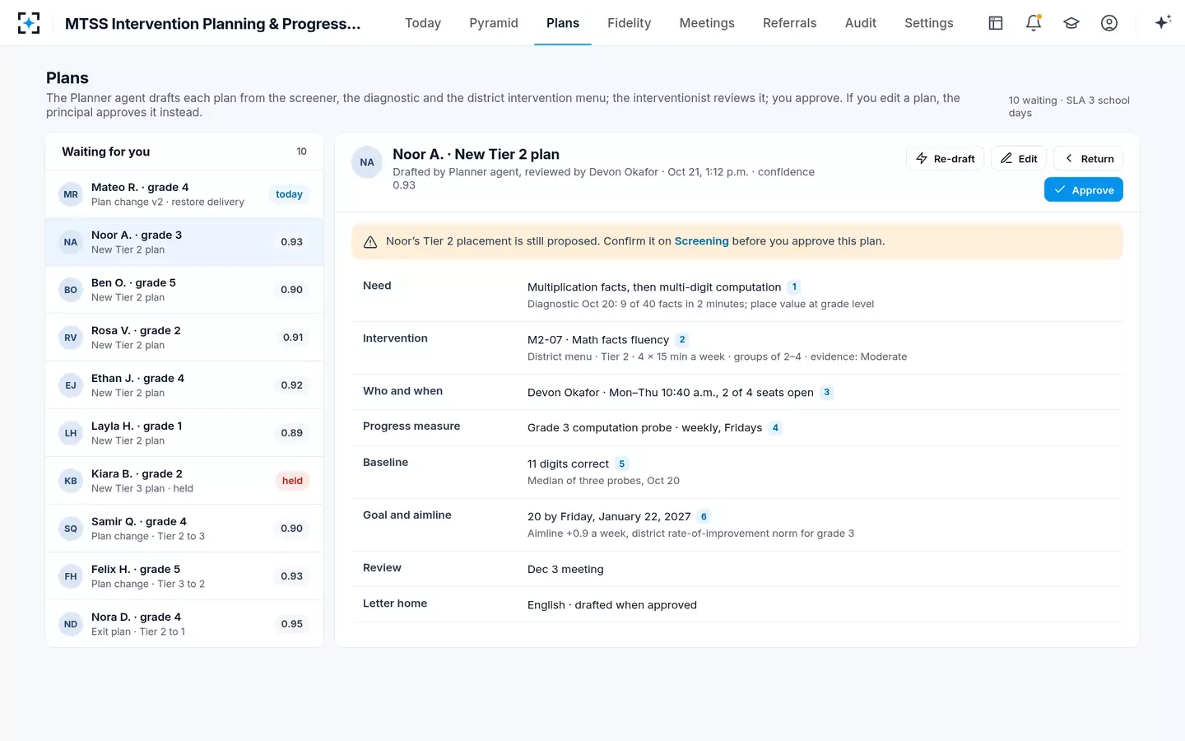The width and height of the screenshot is (1185, 741).
Task: Click the NA avatar in plan header
Action: click(367, 162)
